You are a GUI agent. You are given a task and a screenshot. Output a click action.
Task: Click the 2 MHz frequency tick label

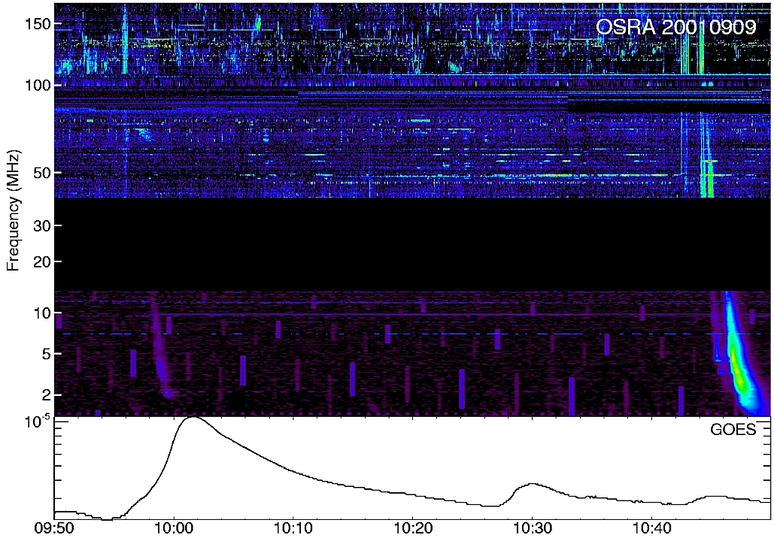[45, 395]
